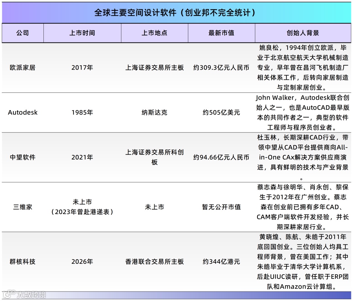
Task: Click the 2017年 listing year cell
Action: [82, 68]
